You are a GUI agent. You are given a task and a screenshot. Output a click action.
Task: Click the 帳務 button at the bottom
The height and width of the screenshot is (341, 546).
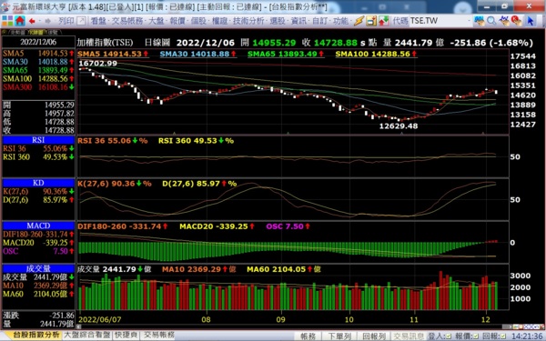click(x=308, y=336)
